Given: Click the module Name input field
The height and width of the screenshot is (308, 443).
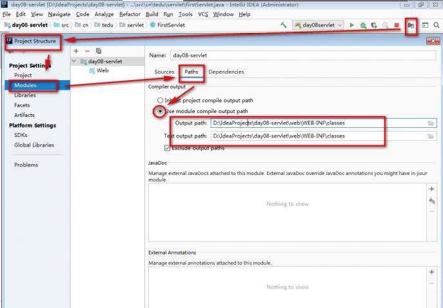Looking at the screenshot, I should 303,56.
